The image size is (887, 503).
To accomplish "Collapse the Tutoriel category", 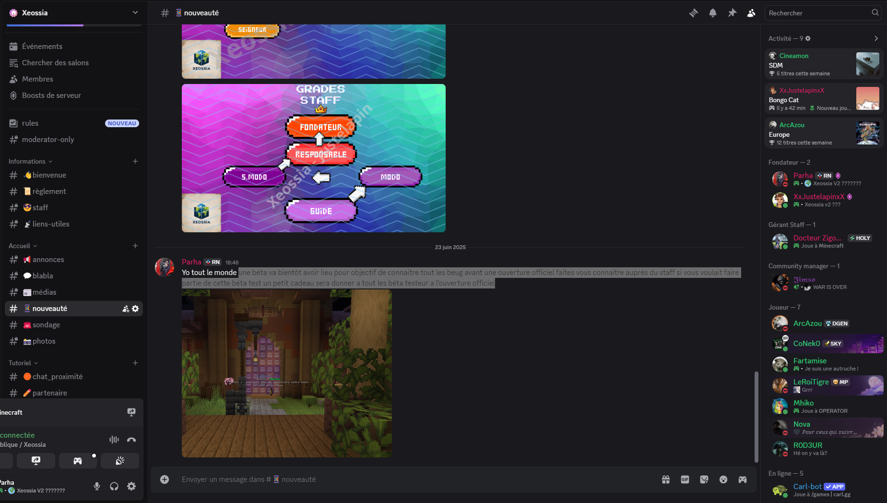I will (x=24, y=363).
